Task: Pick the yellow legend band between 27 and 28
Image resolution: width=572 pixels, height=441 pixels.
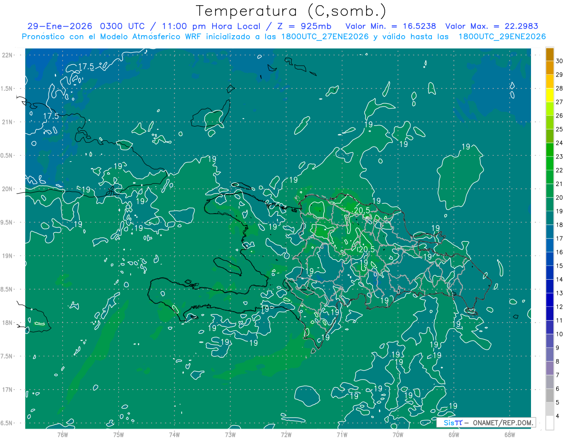Action: (x=550, y=95)
